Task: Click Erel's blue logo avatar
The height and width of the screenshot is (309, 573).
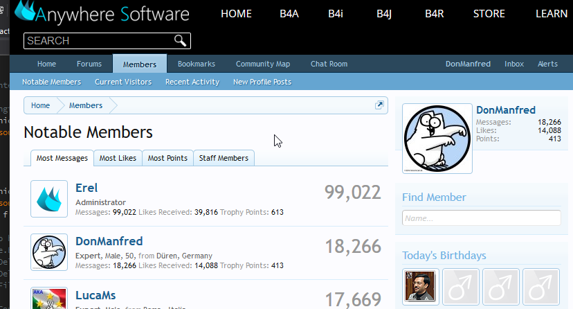Action: (49, 199)
